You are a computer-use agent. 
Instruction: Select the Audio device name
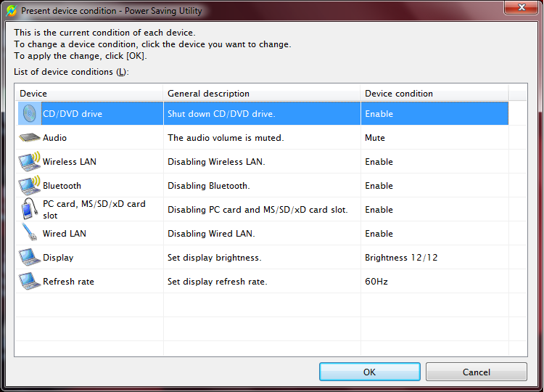coord(55,138)
